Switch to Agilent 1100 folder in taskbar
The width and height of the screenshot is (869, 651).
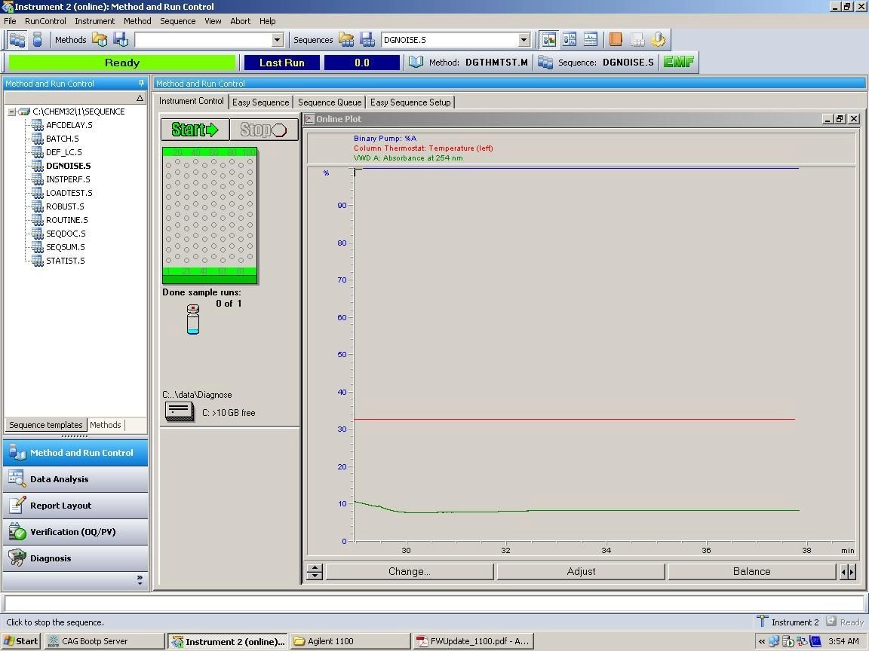tap(351, 641)
